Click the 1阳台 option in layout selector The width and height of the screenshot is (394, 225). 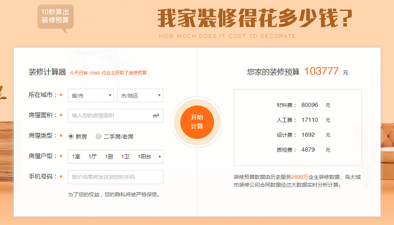144,157
